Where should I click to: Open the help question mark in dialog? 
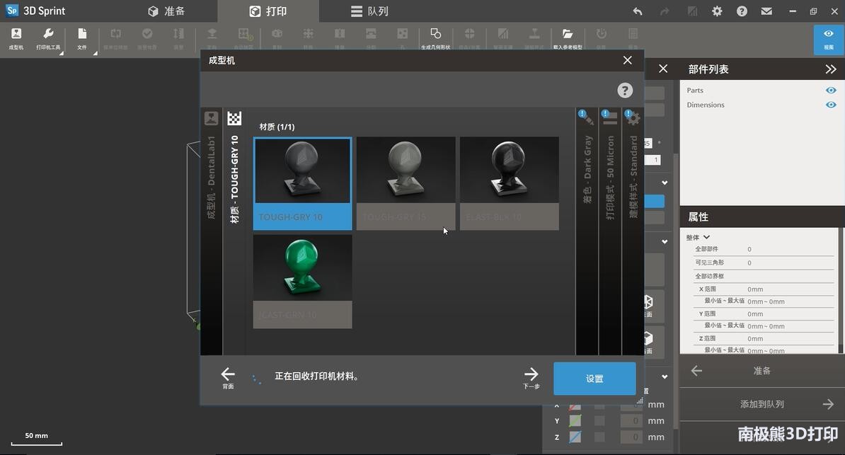click(625, 90)
